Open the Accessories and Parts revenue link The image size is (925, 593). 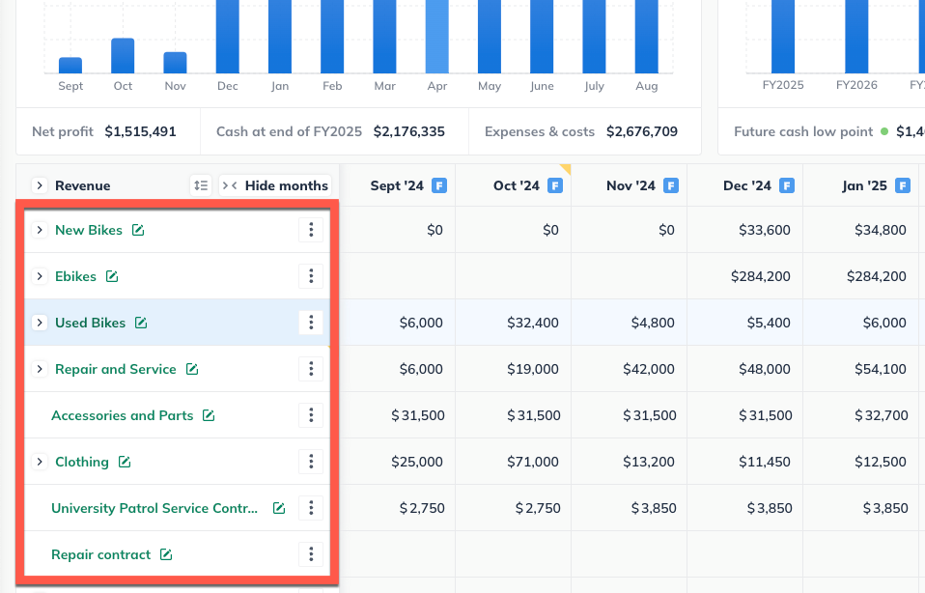tap(122, 415)
